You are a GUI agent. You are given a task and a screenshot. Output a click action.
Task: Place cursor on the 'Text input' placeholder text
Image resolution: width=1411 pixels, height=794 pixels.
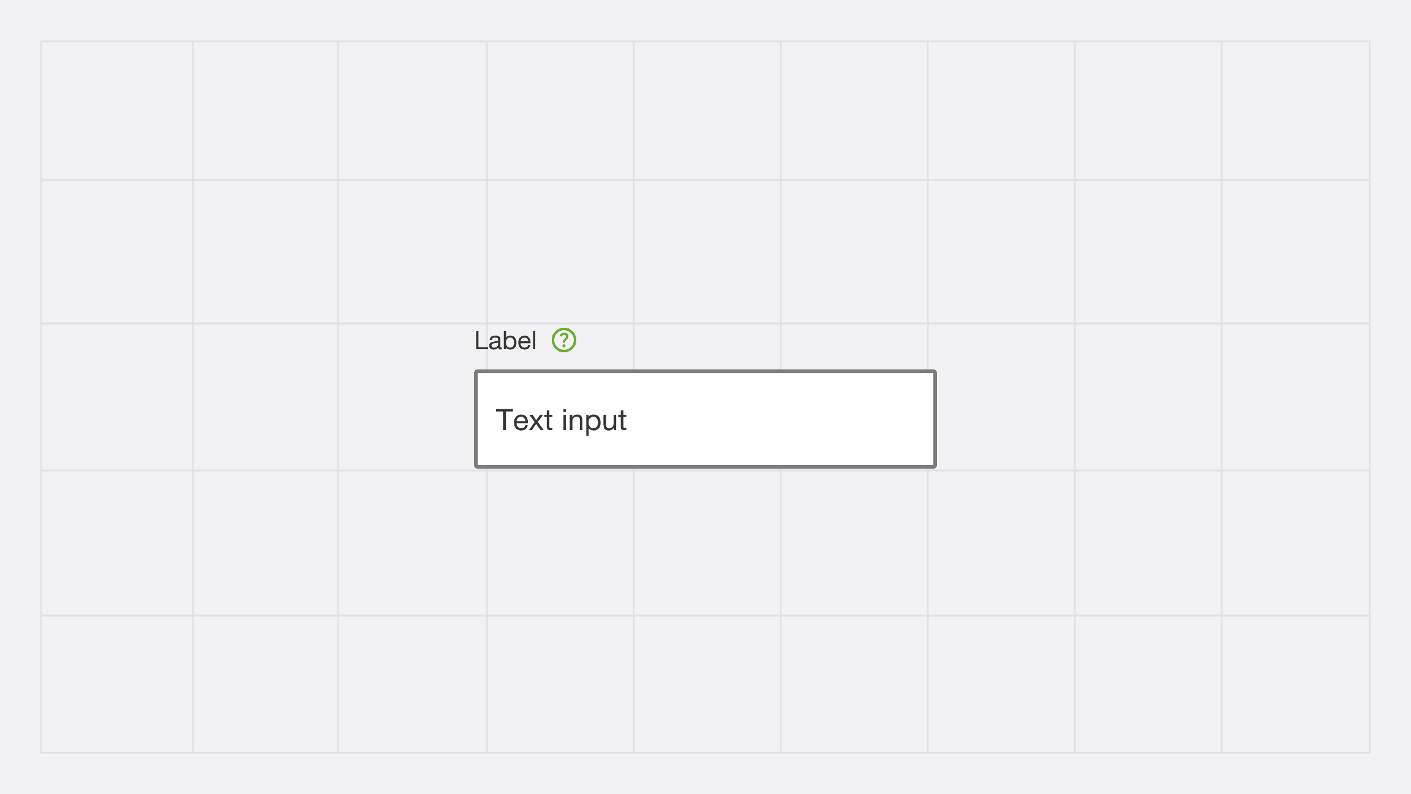(561, 420)
